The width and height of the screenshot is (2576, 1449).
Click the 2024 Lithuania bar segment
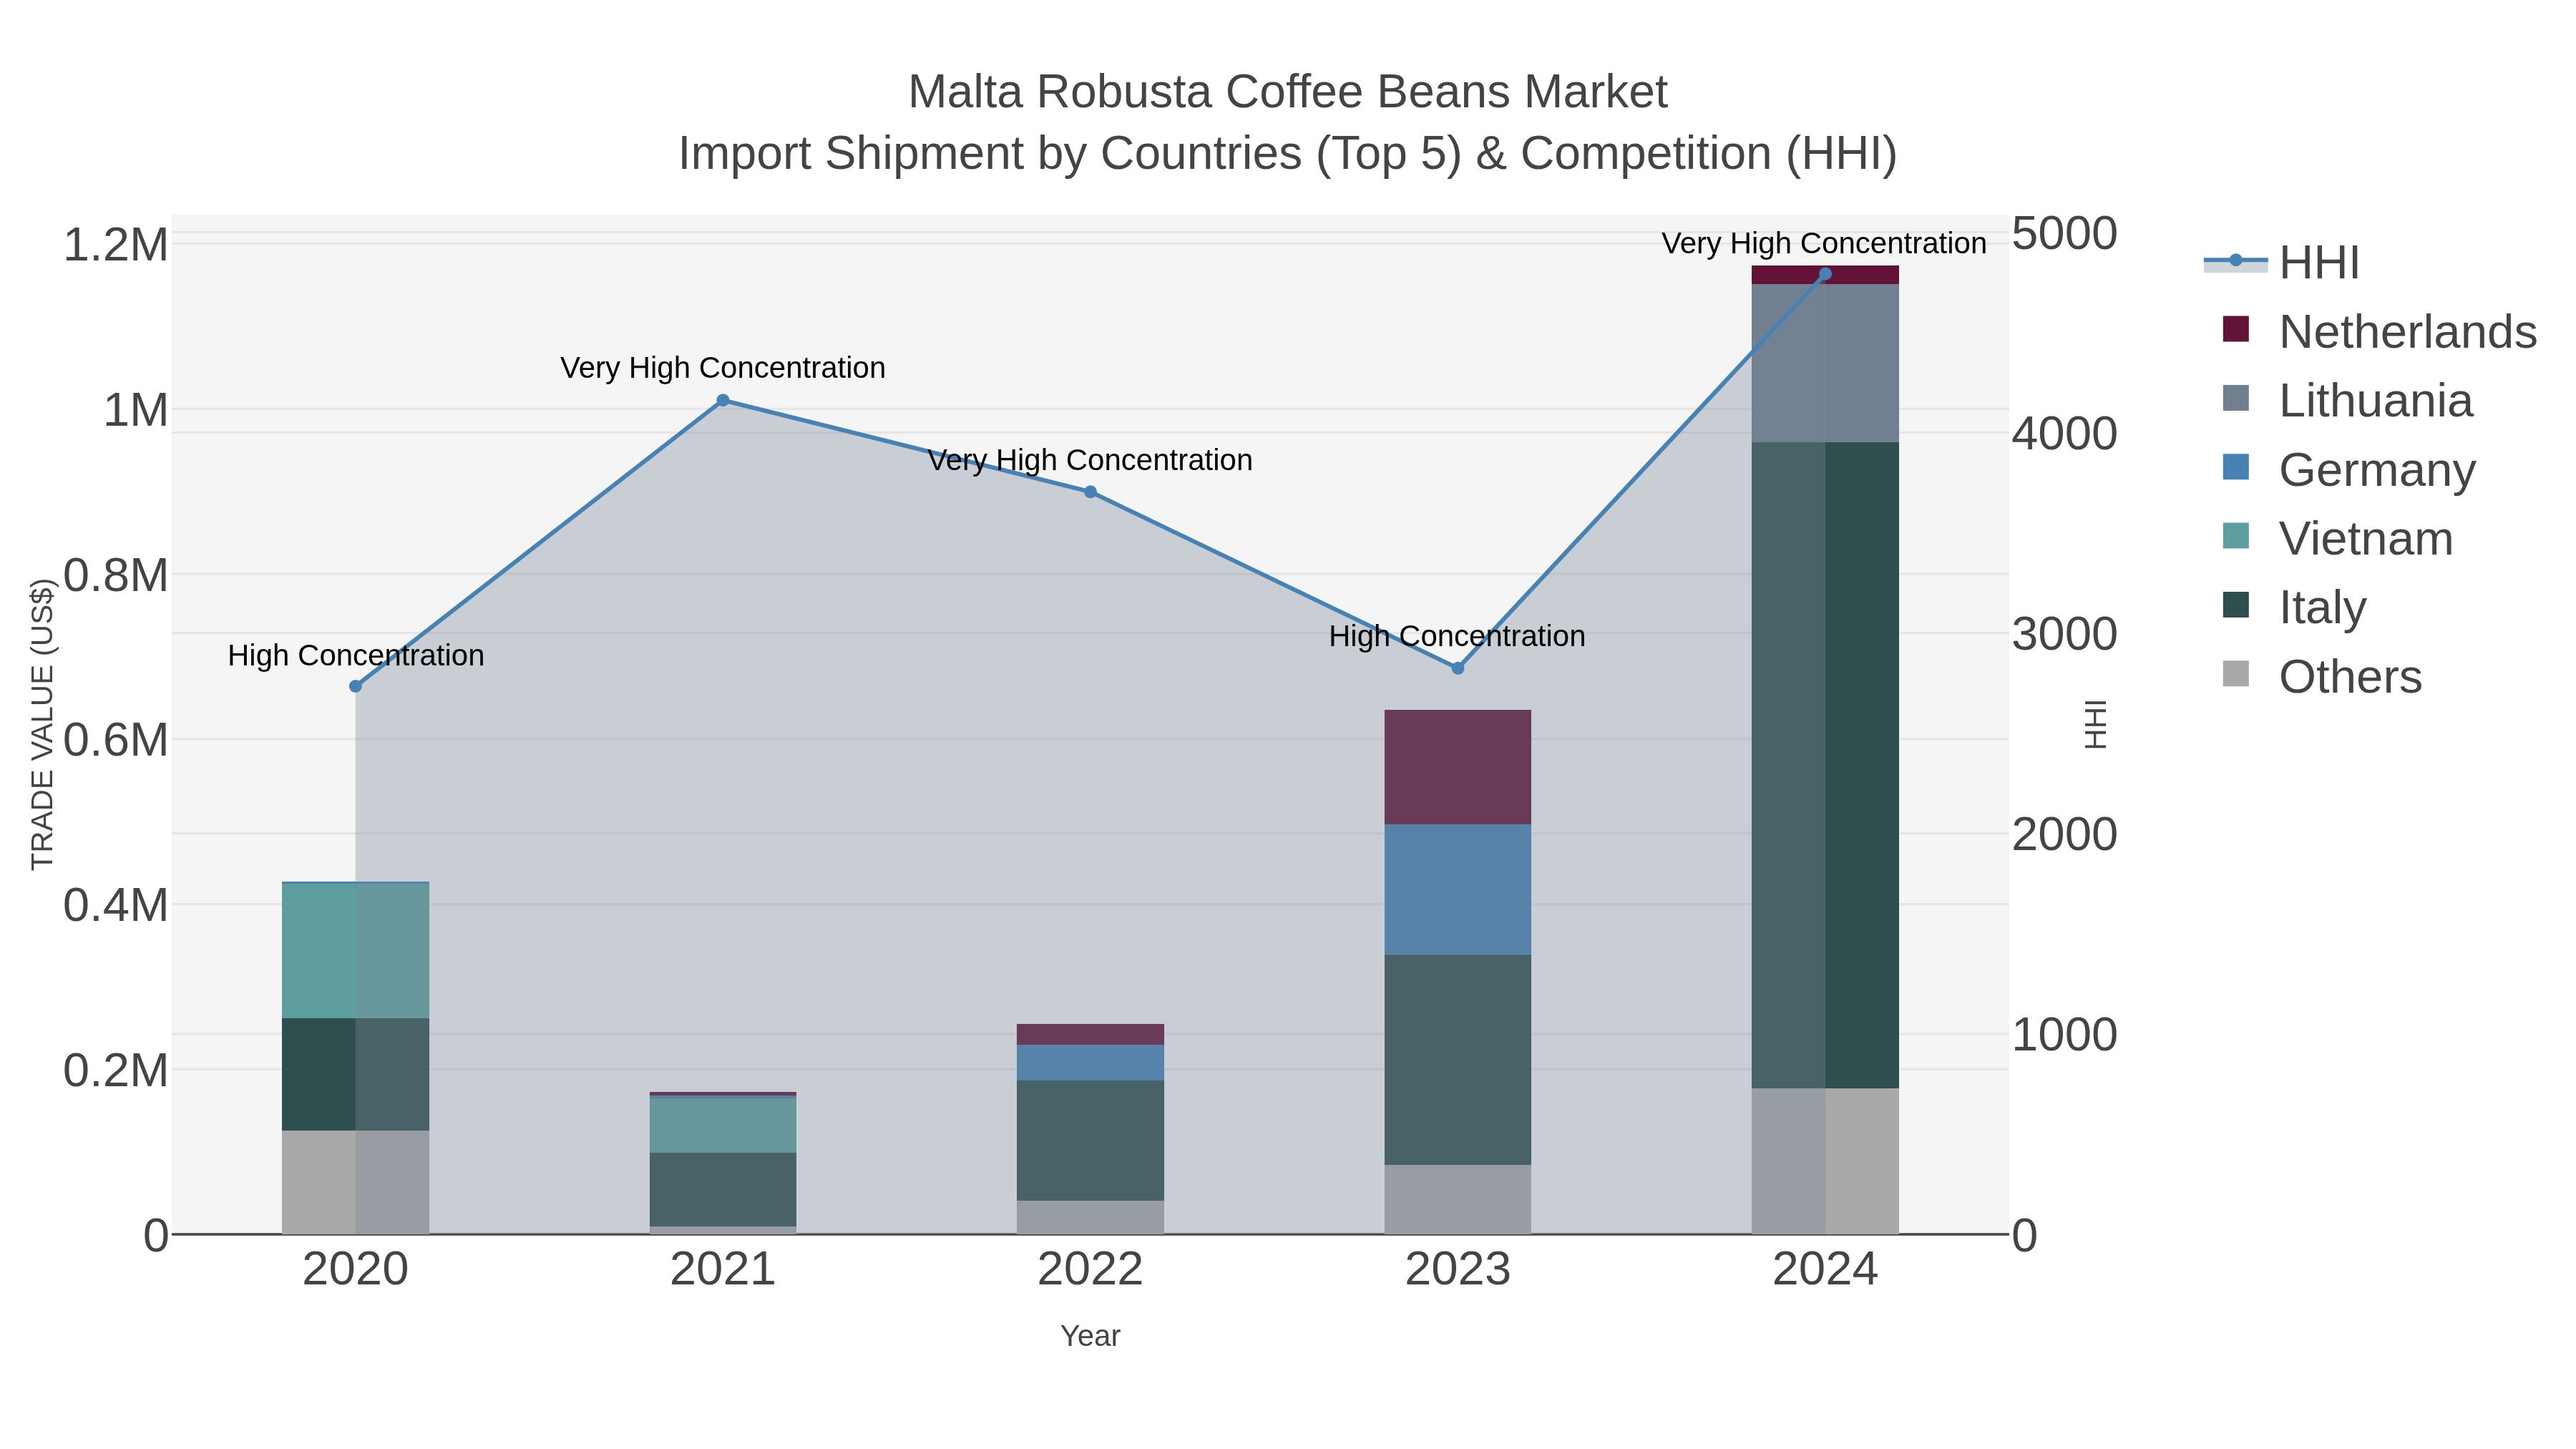[1825, 364]
